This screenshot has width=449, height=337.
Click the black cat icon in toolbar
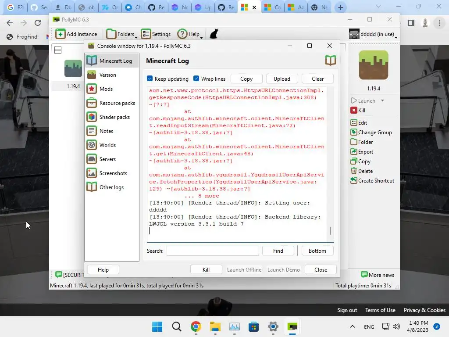[x=214, y=34]
